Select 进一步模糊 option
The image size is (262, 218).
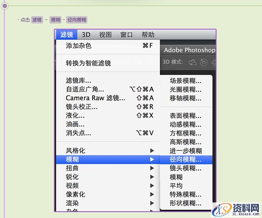(x=186, y=151)
